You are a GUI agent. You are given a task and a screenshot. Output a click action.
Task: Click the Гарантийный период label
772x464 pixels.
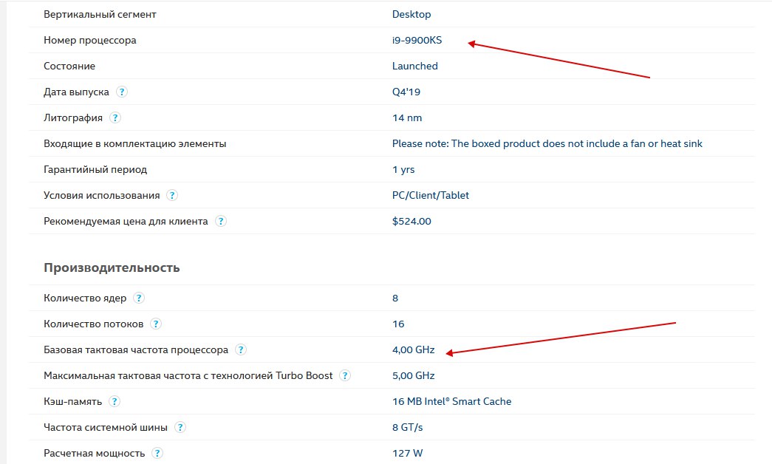[x=95, y=169]
